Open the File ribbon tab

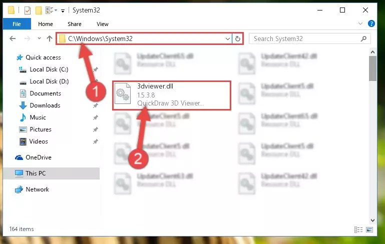tap(17, 24)
